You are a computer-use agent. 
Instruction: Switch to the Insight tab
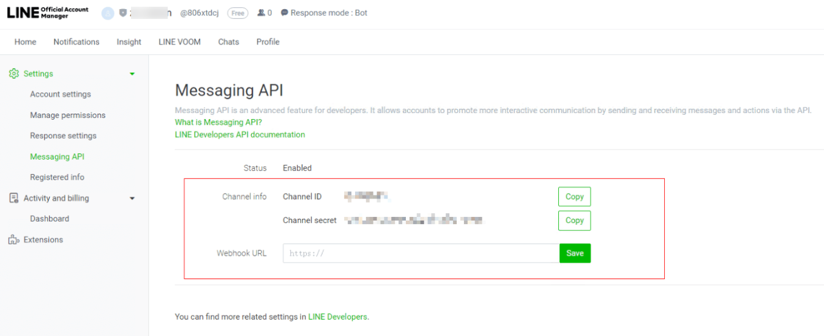[x=129, y=42]
